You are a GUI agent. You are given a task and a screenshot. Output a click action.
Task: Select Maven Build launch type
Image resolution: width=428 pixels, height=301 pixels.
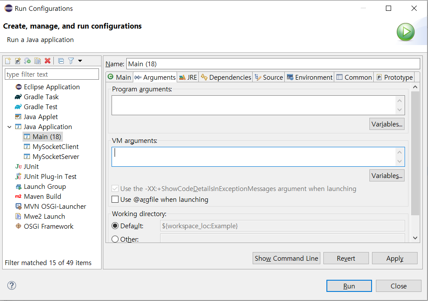(38, 196)
